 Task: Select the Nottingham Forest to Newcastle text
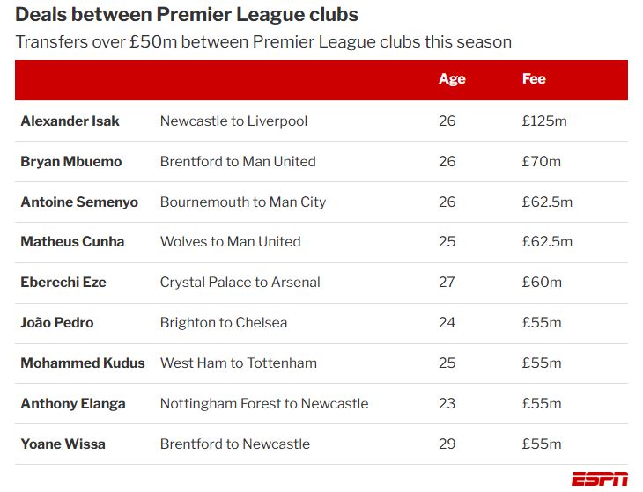pos(264,404)
